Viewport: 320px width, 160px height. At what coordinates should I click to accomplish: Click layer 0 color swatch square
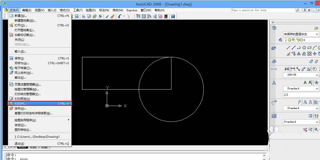[x=301, y=40]
